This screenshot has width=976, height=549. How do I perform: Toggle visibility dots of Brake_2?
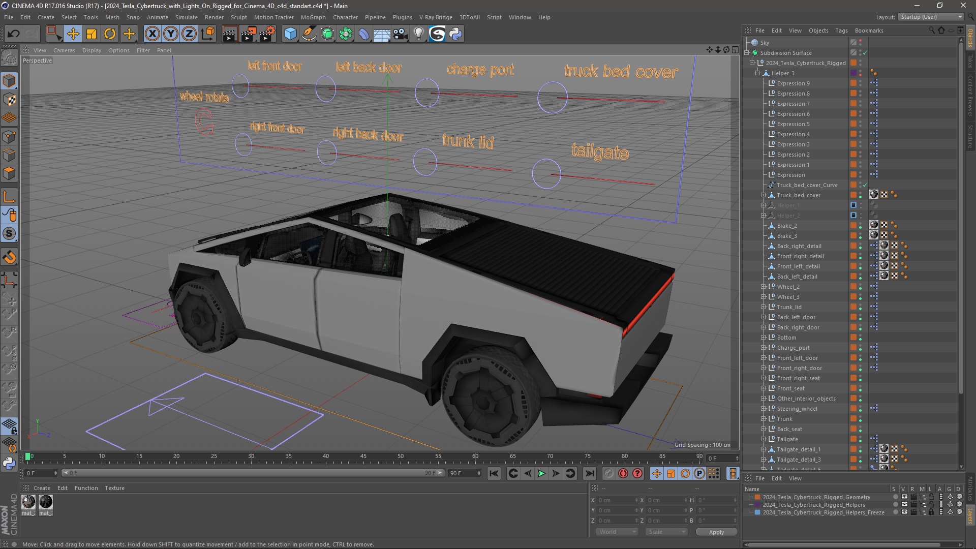(x=861, y=226)
